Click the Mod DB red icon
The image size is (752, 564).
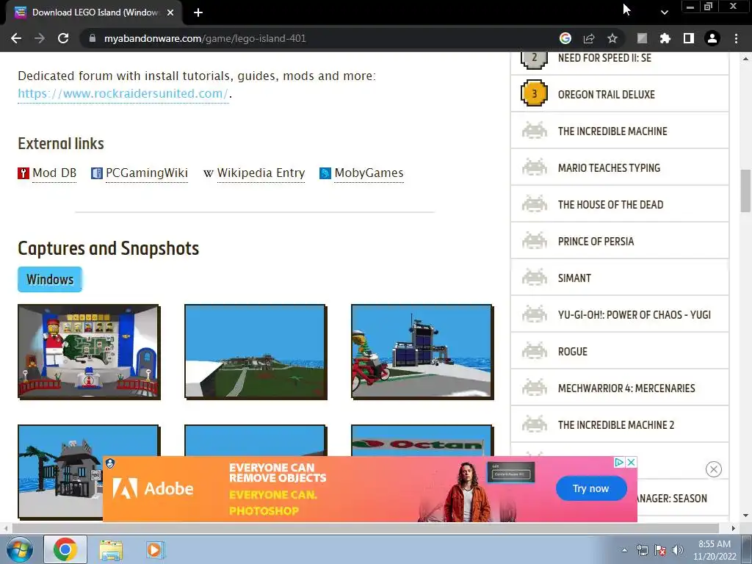coord(23,173)
